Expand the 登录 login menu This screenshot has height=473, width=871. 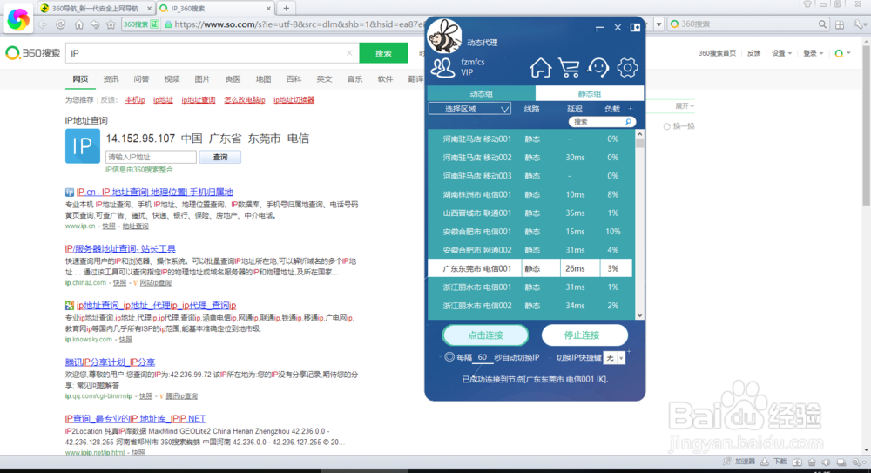point(813,53)
